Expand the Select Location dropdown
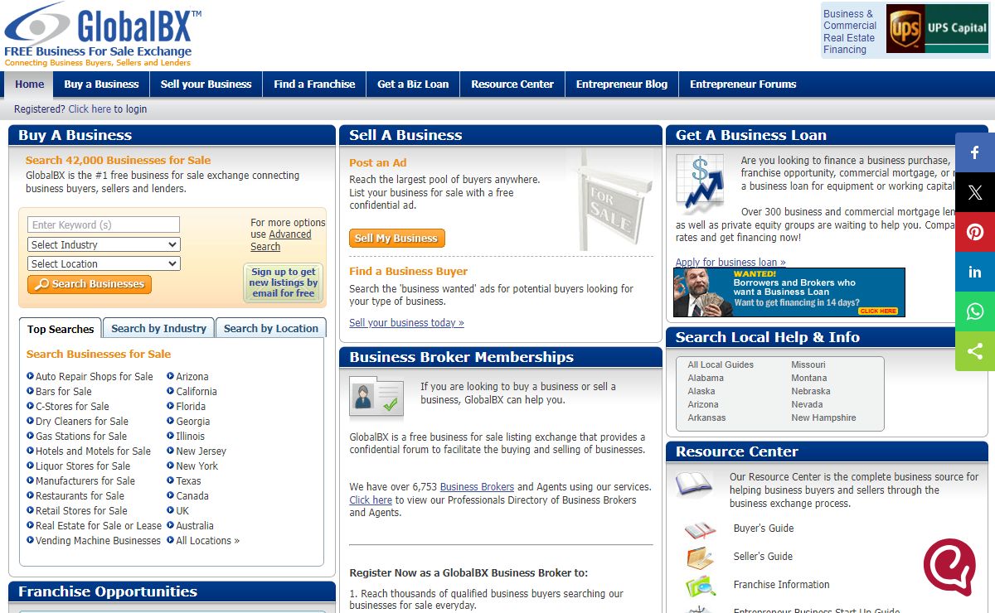The image size is (995, 613). point(104,263)
